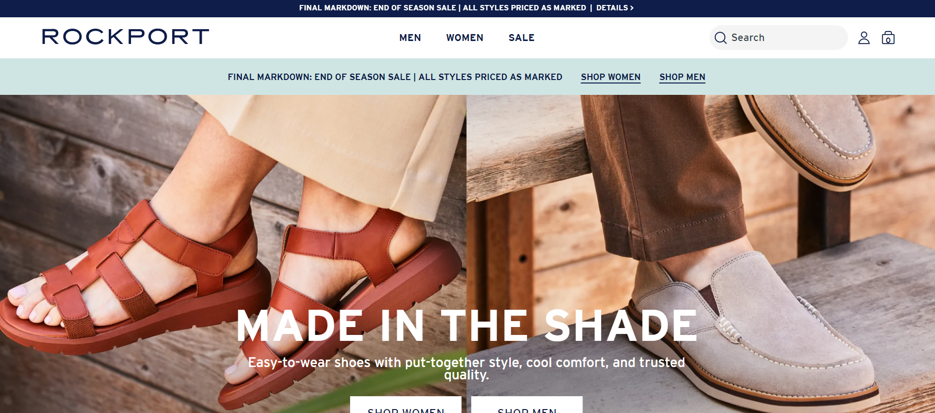Open the MEN navigation menu
The width and height of the screenshot is (935, 413).
point(410,38)
